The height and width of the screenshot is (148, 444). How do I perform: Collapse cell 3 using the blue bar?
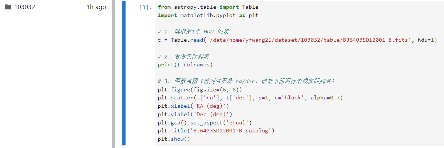124,73
